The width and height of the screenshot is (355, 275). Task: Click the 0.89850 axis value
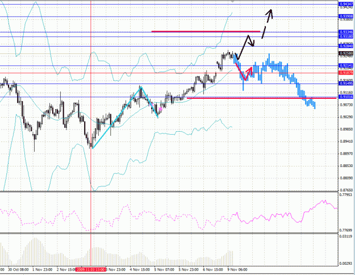[x=346, y=130]
